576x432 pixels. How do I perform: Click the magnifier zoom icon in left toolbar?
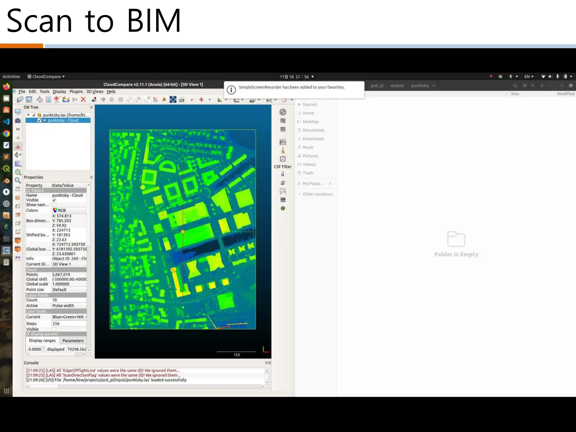(x=18, y=181)
